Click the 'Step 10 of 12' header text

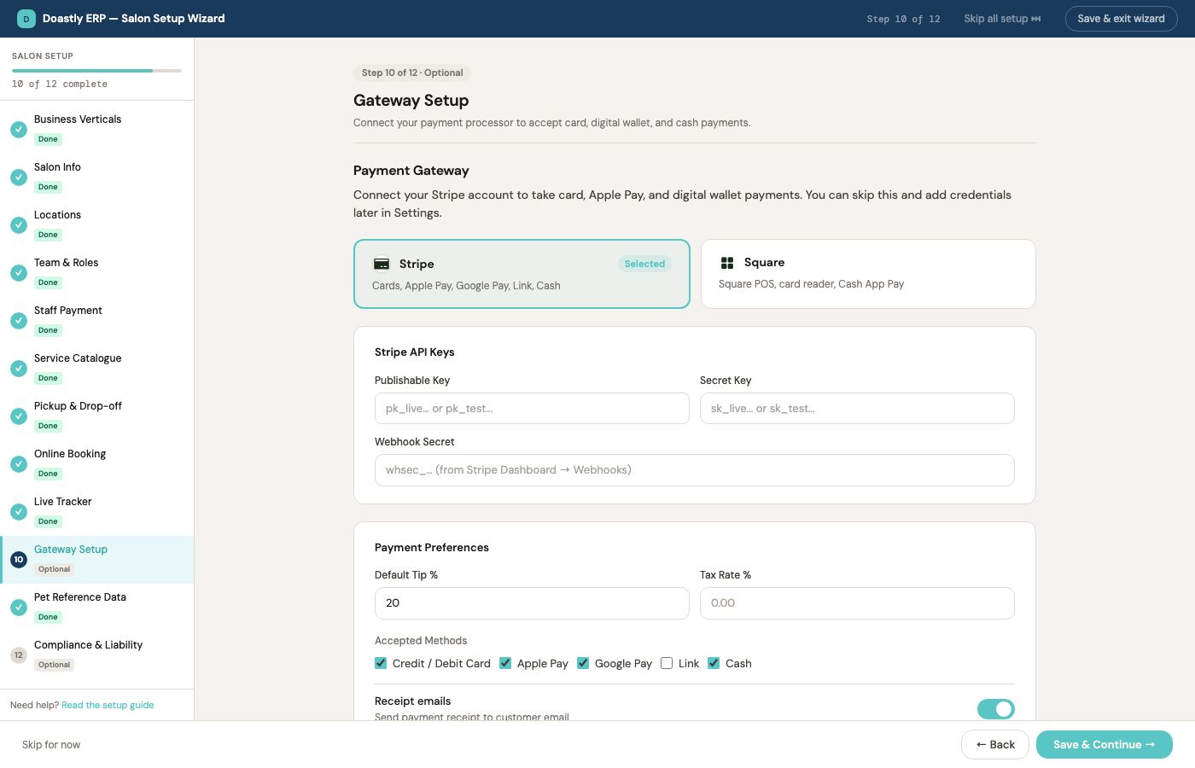click(x=903, y=19)
